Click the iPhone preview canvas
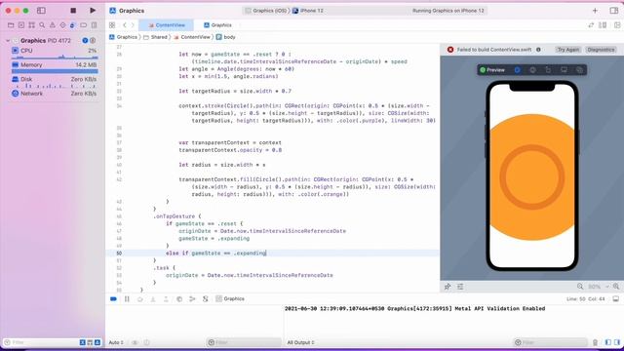 532,175
